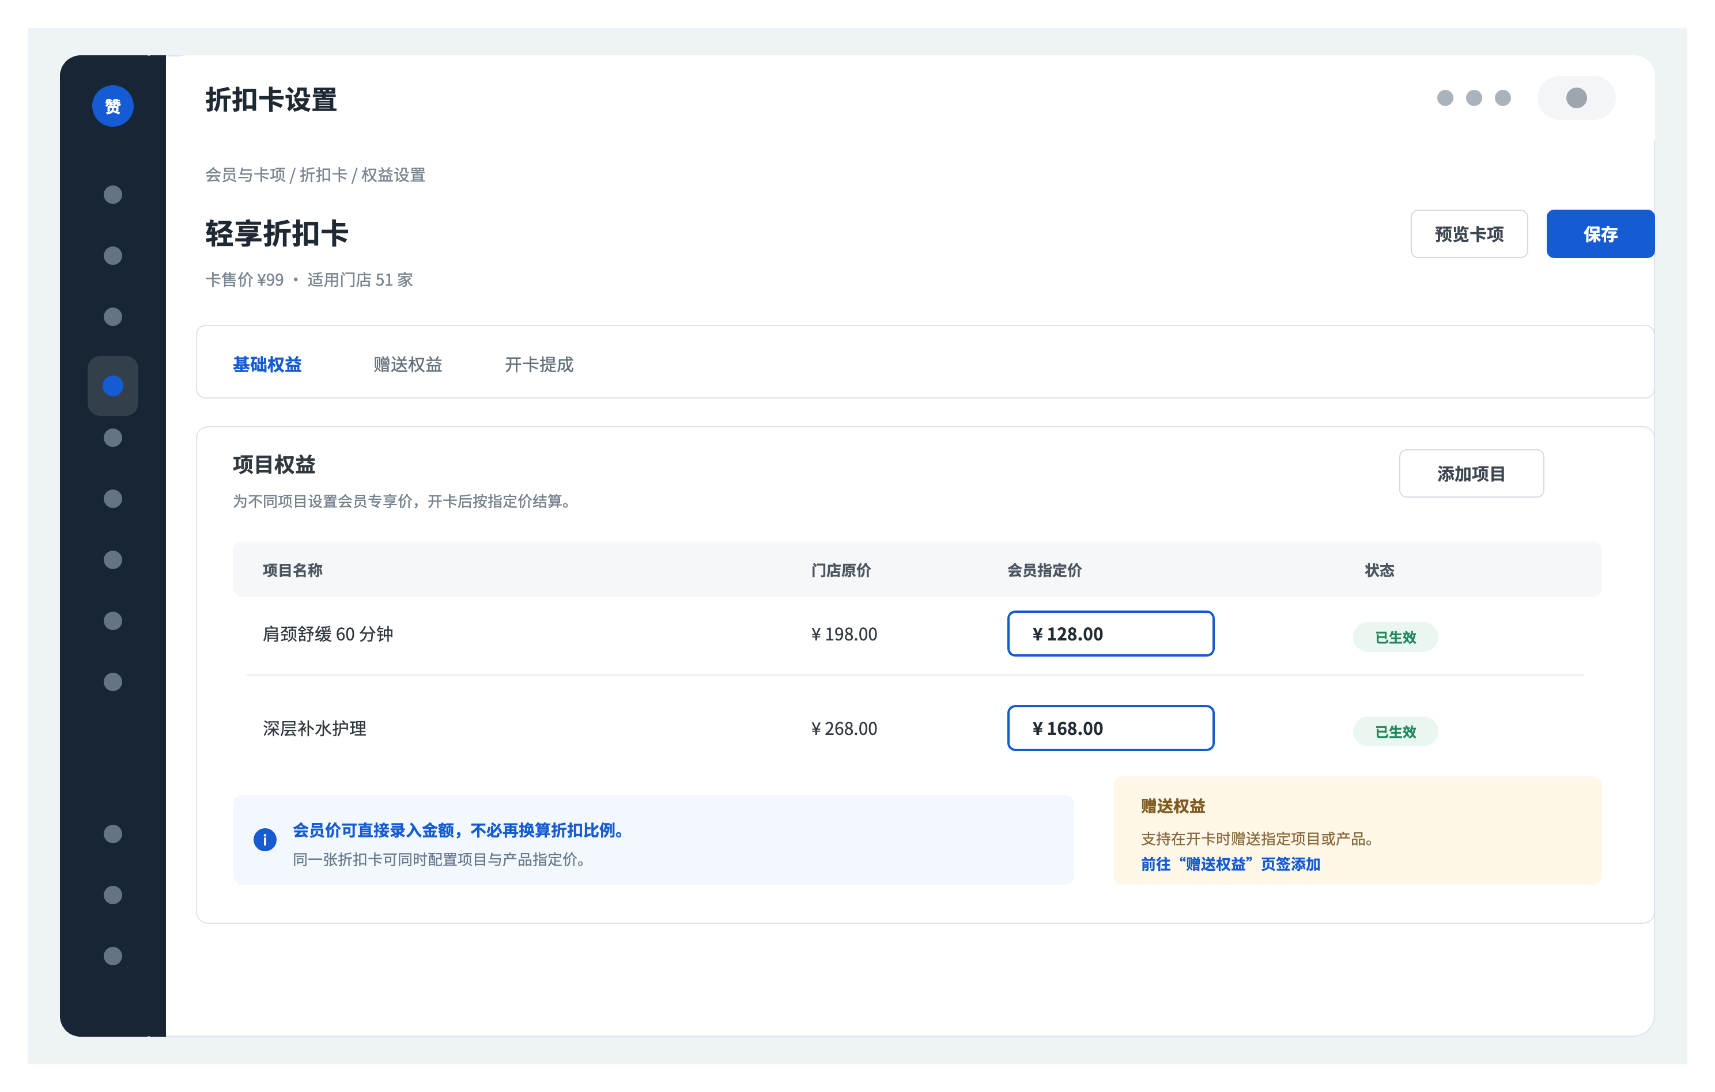Click the 会员指定价 column header

1045,570
